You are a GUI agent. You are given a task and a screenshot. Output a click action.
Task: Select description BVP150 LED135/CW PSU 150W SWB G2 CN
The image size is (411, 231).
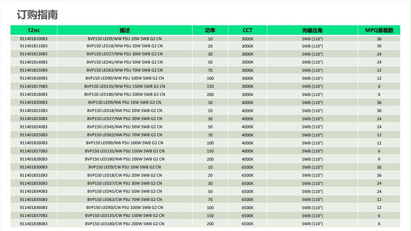pos(125,216)
